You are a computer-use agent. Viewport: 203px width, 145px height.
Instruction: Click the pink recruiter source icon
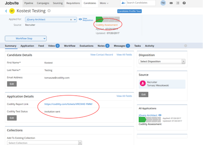pyautogui.click(x=143, y=83)
